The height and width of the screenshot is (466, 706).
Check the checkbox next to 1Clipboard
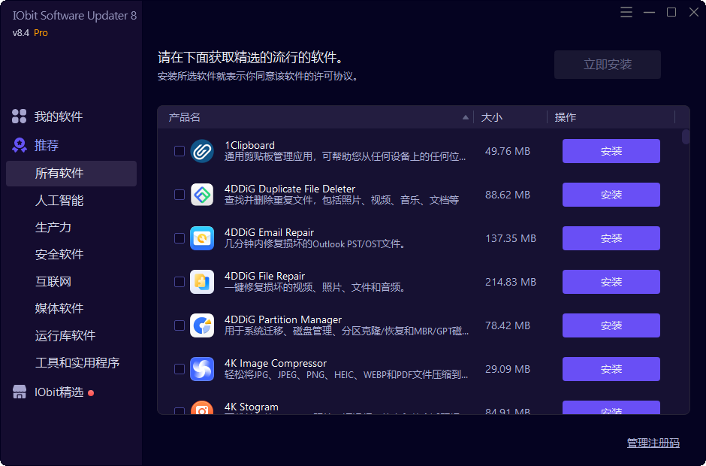coord(179,150)
